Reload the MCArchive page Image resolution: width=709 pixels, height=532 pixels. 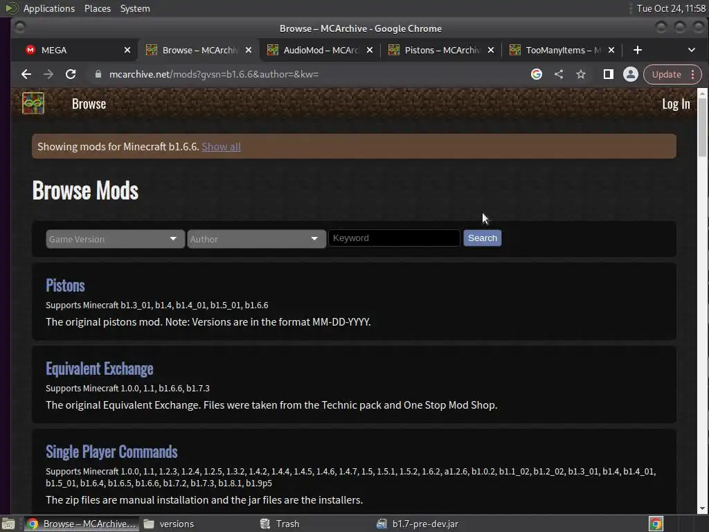[x=71, y=74]
